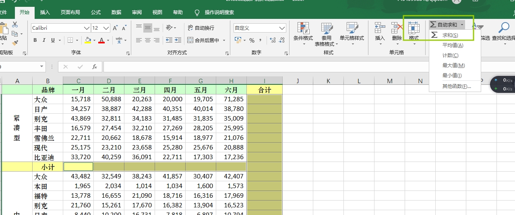515x215 pixels.
Task: Click the lightbulb tell-me search icon
Action: point(197,12)
